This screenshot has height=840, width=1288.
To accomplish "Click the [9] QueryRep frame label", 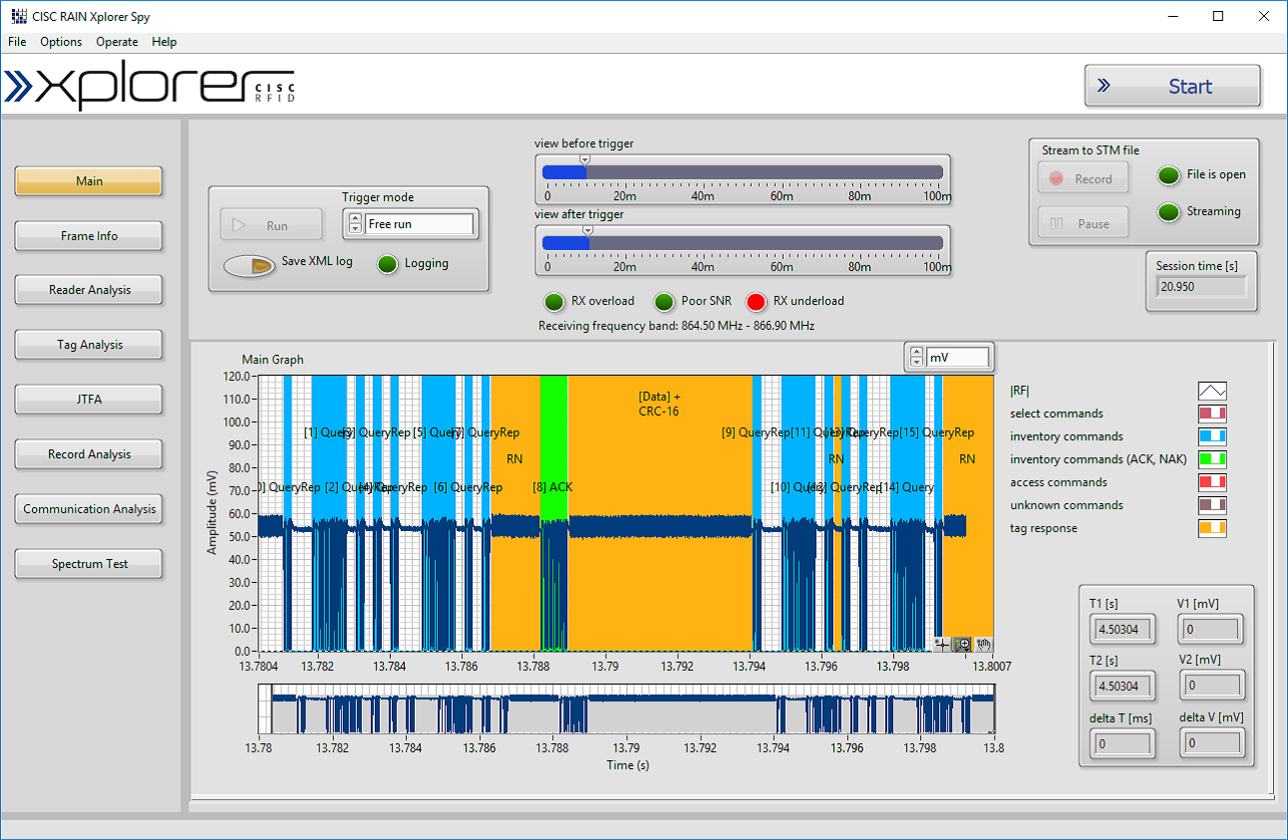I will [756, 432].
